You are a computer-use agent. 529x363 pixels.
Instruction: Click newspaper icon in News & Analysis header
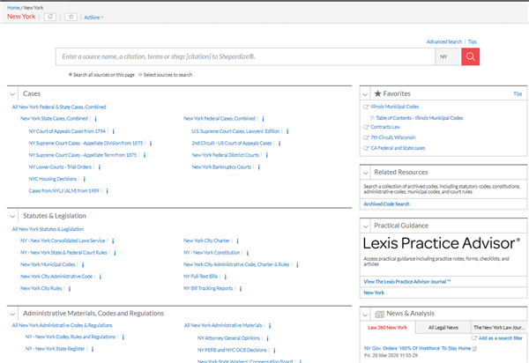tap(379, 315)
